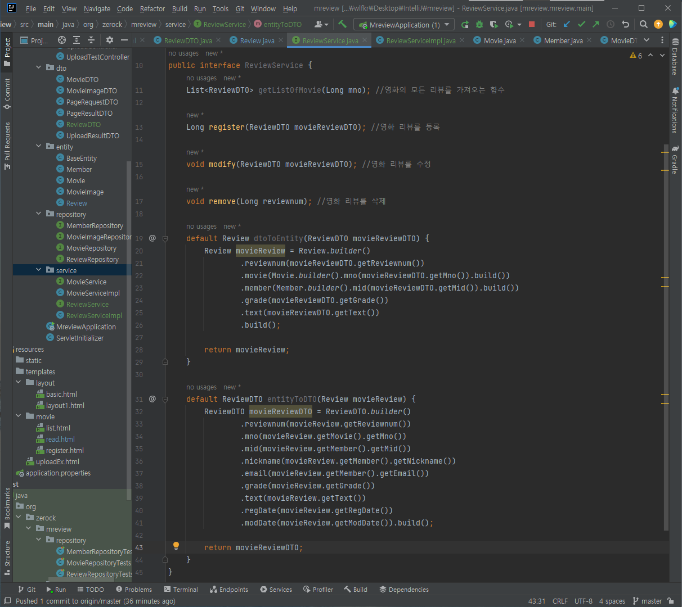Open the Database tool window
Viewport: 682px width, 607px height.
(x=675, y=58)
